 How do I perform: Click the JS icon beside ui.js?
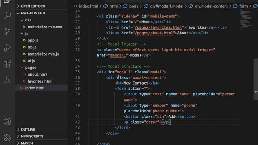pyautogui.click(x=24, y=61)
